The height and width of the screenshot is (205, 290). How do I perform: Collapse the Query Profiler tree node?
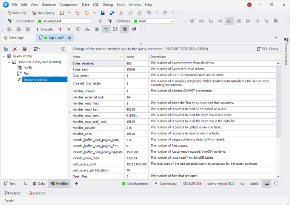click(x=3, y=56)
